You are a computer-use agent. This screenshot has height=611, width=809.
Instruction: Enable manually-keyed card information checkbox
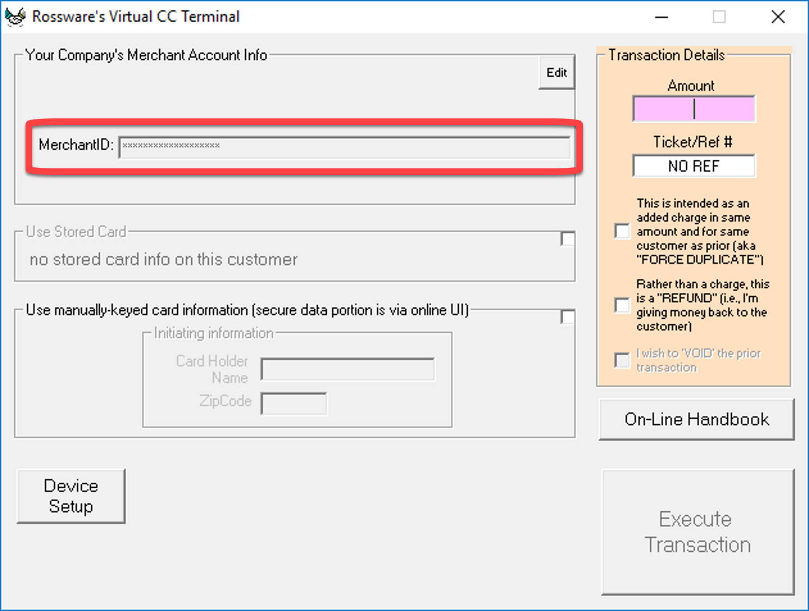tap(568, 317)
